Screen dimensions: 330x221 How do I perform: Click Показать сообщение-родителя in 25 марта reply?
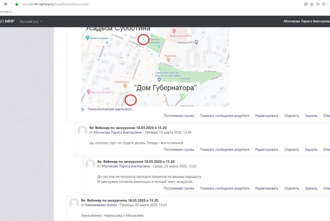[x=225, y=189]
